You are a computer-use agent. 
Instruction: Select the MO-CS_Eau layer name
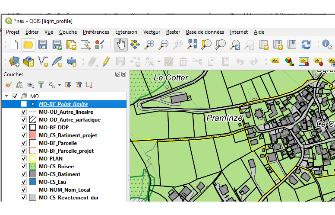[52, 182]
